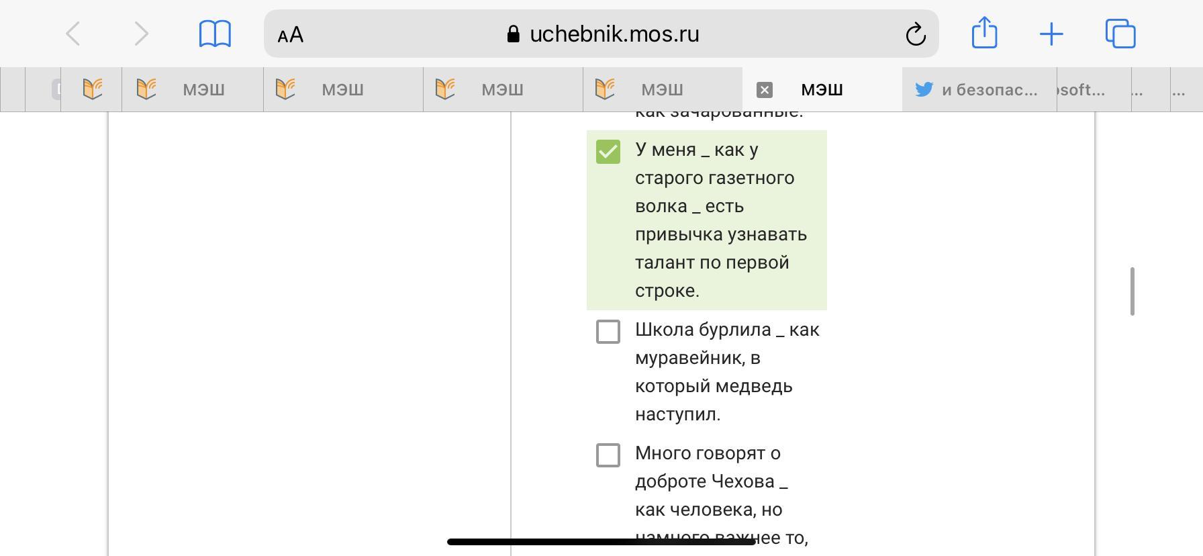Switch to the Twitter 'и безопас...' tab

pyautogui.click(x=979, y=89)
